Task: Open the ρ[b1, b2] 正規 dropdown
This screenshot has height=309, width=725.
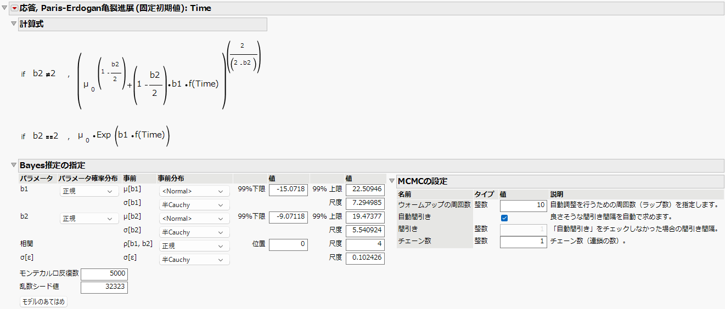Action: coord(194,246)
